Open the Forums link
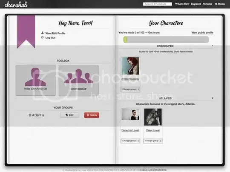The image size is (230, 172). point(207,4)
